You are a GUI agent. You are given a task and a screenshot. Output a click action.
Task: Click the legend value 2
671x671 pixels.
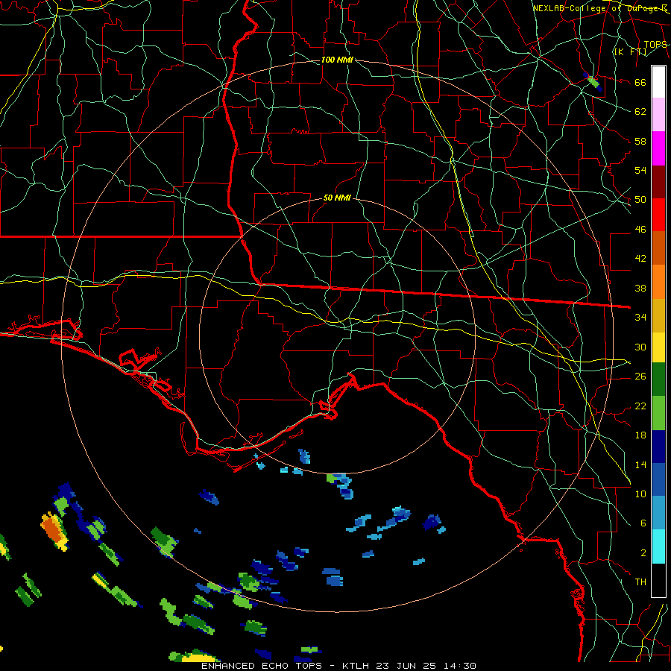pyautogui.click(x=643, y=553)
